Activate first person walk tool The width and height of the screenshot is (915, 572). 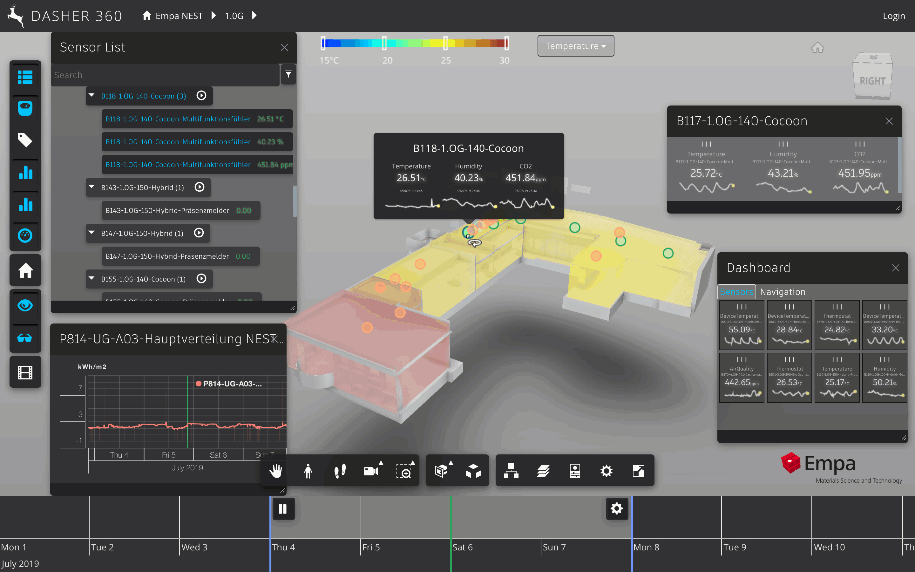tap(308, 471)
